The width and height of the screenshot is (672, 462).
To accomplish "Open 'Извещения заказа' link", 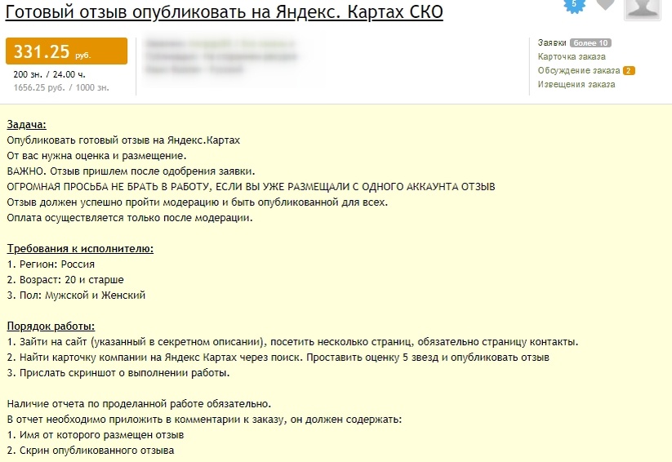I will (576, 84).
